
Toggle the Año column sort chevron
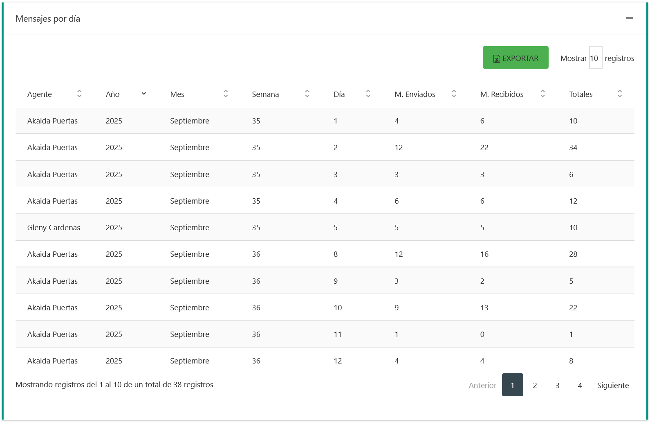(143, 94)
